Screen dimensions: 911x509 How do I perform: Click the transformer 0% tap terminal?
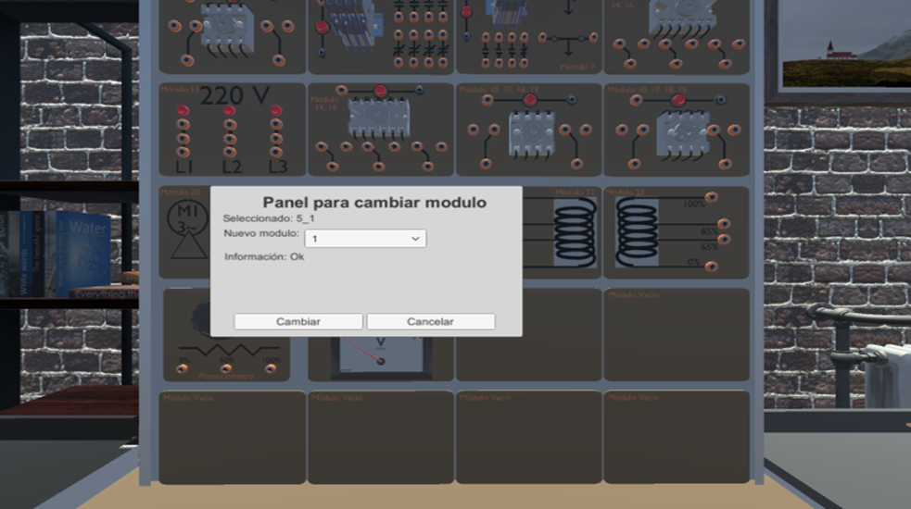711,267
